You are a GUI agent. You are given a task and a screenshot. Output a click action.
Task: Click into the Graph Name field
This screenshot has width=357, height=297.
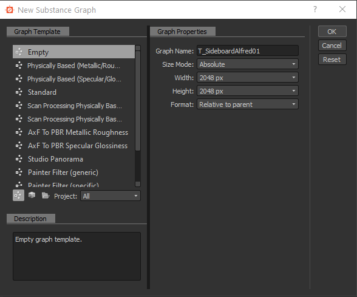248,51
